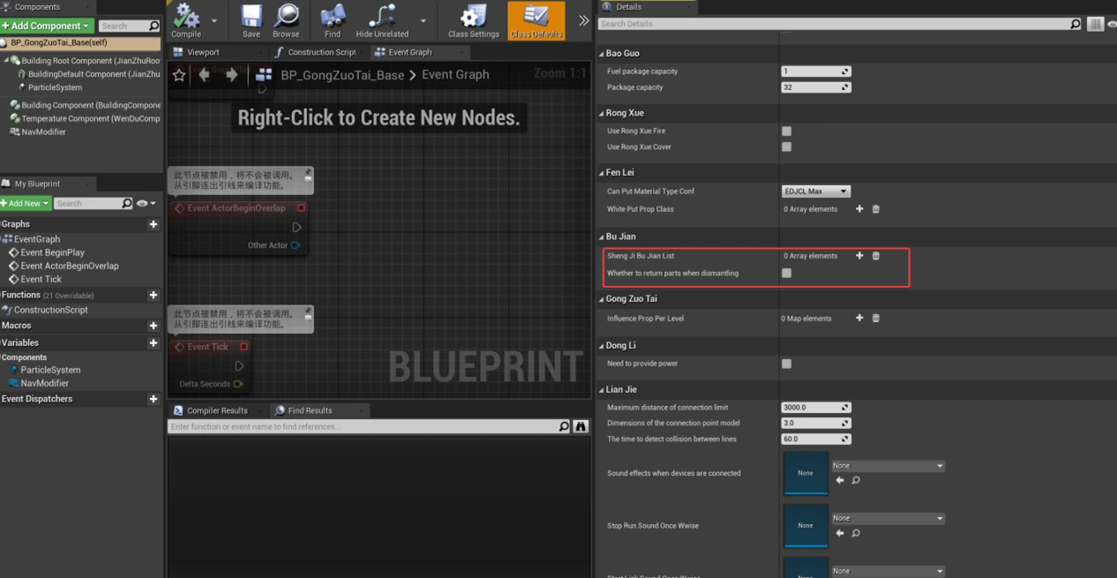Use selected asset arrow for connected sound
Screen dimensions: 1117x578
[840, 480]
